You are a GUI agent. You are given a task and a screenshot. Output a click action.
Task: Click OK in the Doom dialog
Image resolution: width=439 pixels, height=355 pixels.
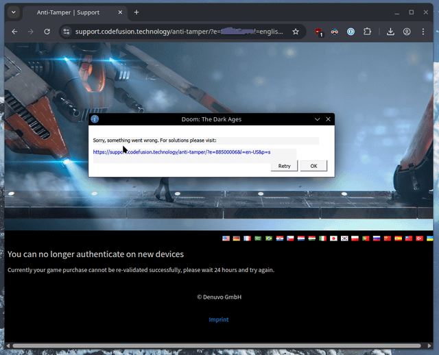313,166
